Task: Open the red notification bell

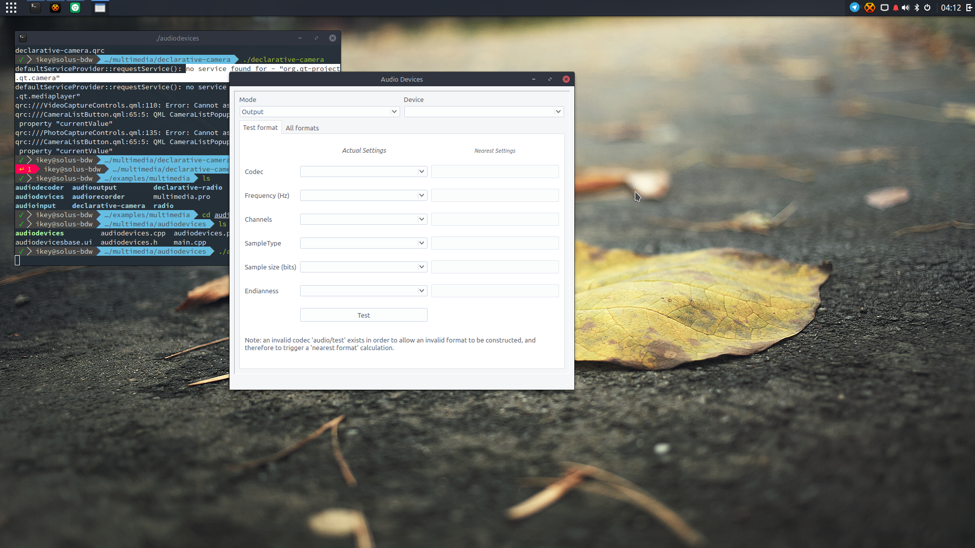Action: [896, 8]
